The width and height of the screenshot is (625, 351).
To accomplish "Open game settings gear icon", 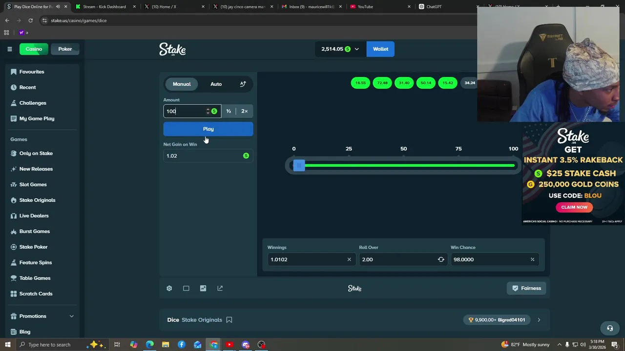I will (169, 288).
